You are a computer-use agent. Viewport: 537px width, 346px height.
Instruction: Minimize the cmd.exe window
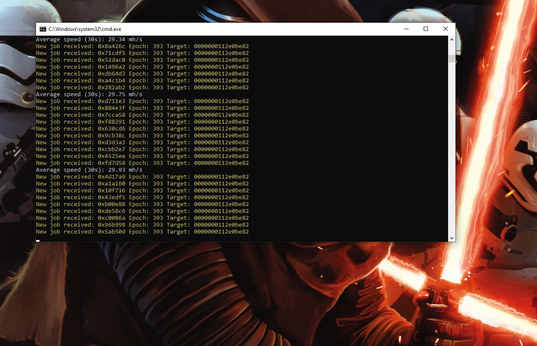(x=407, y=29)
